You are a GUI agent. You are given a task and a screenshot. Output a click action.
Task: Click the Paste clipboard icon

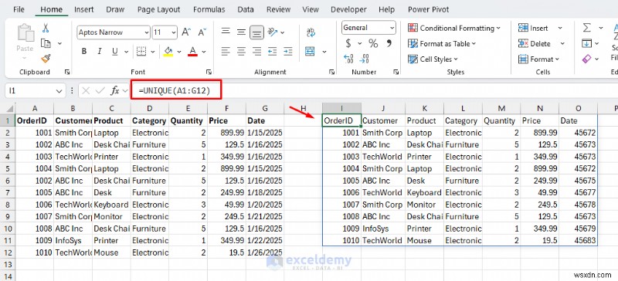pyautogui.click(x=25, y=33)
